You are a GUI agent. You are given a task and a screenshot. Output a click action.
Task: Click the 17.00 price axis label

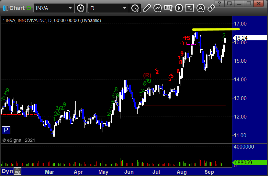tap(240, 24)
